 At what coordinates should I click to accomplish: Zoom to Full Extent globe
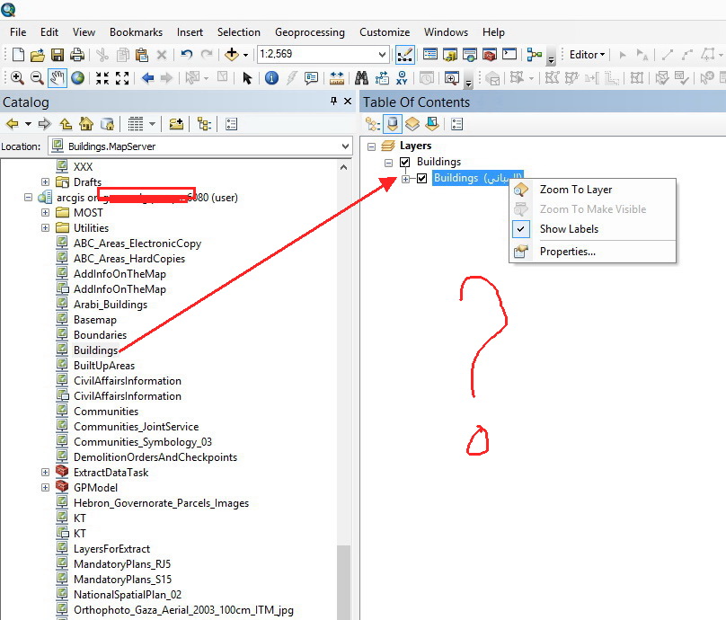78,78
